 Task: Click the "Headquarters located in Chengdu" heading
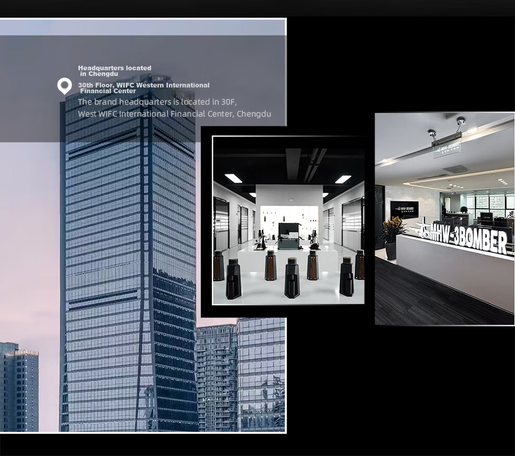114,71
